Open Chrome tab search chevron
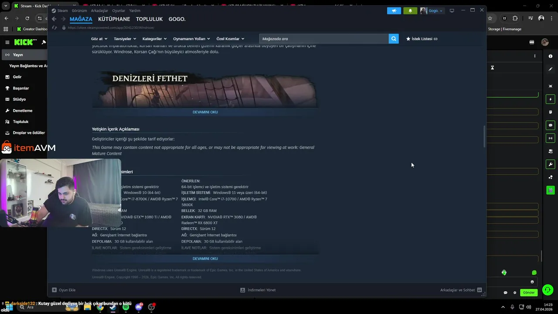Screen dimensions: 558x314 point(6,6)
